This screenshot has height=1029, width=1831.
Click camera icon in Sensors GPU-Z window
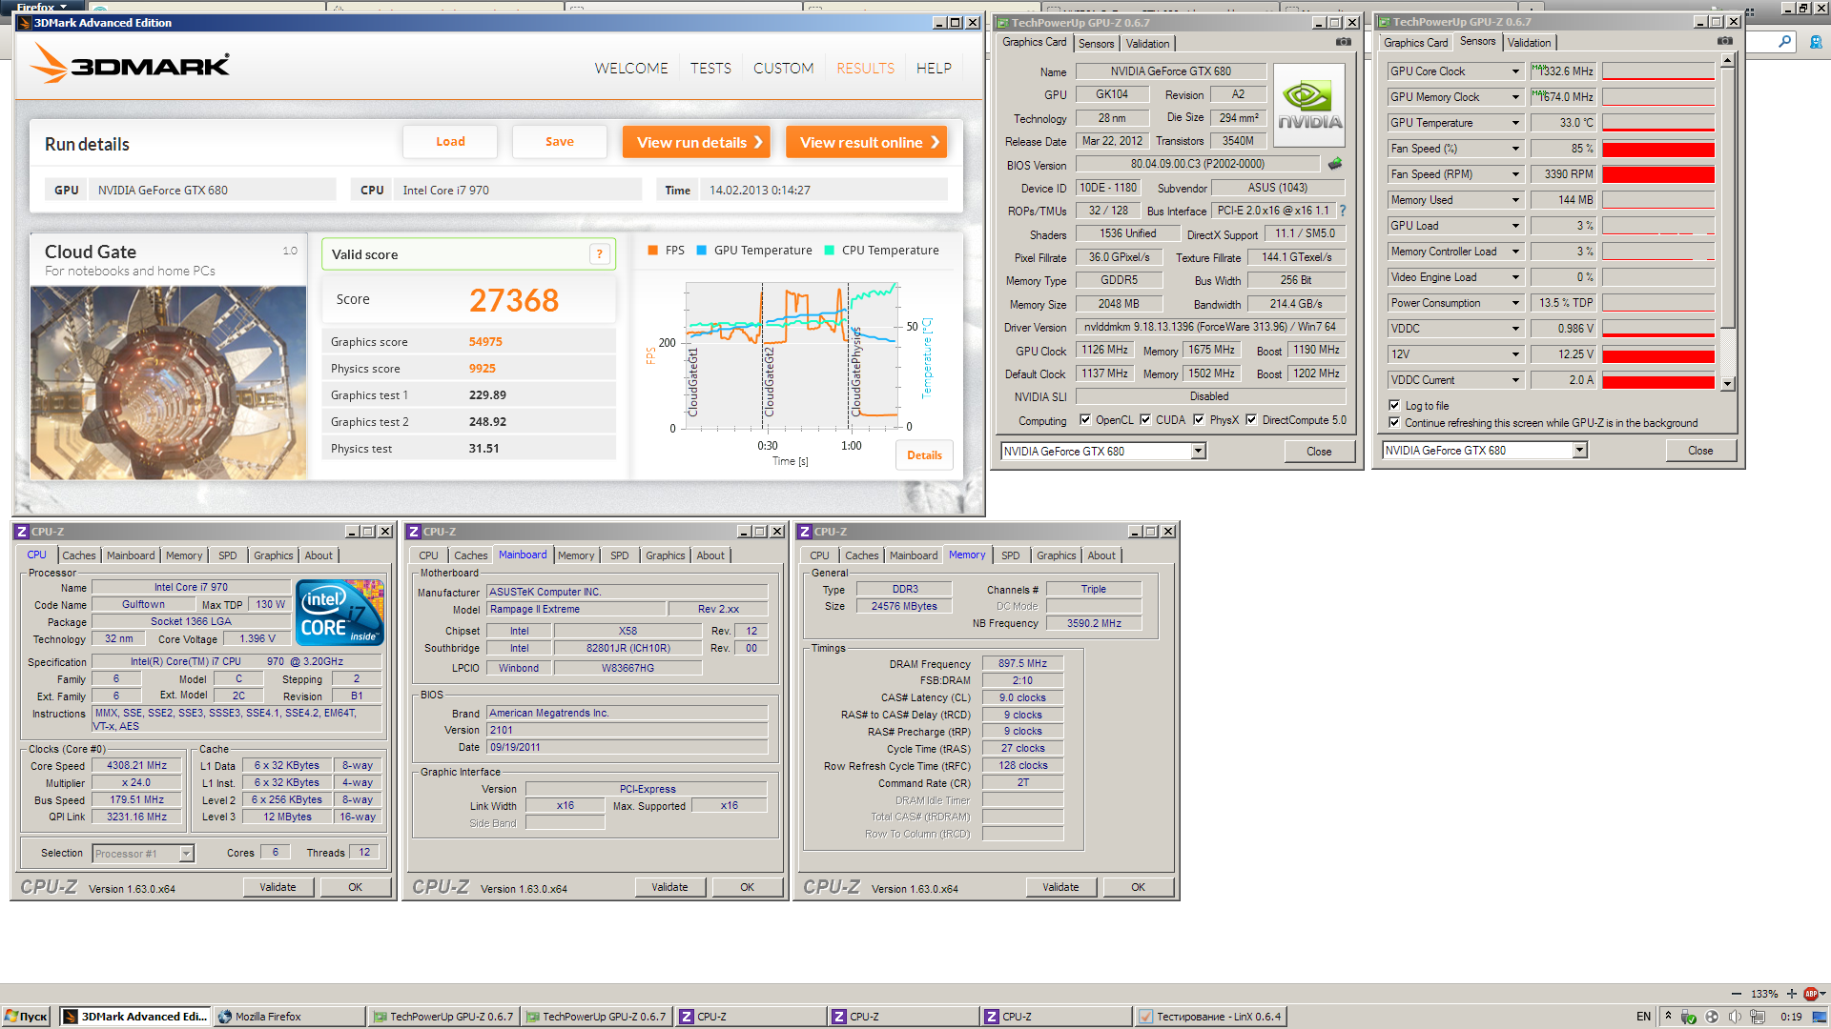(1724, 41)
